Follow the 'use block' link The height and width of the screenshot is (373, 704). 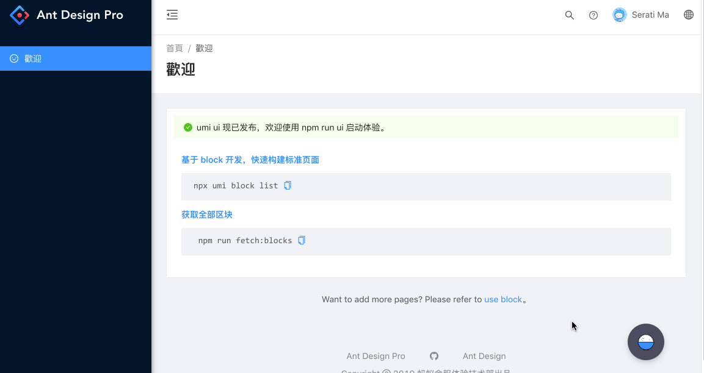(x=503, y=299)
